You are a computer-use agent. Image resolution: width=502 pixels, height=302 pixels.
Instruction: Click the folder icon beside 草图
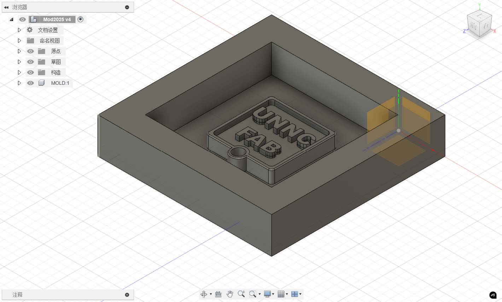click(x=42, y=62)
